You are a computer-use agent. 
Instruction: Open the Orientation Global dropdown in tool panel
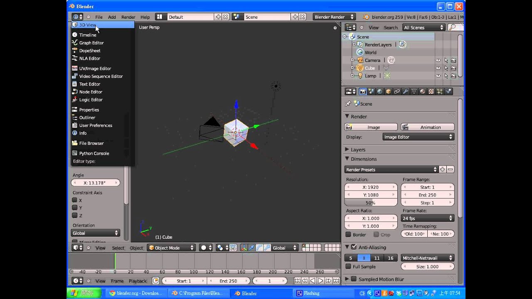[96, 233]
